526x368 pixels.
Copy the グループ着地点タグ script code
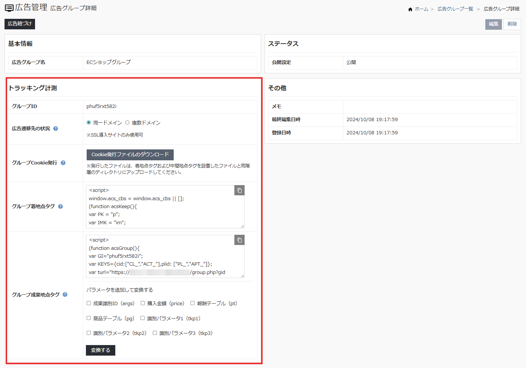(x=239, y=190)
